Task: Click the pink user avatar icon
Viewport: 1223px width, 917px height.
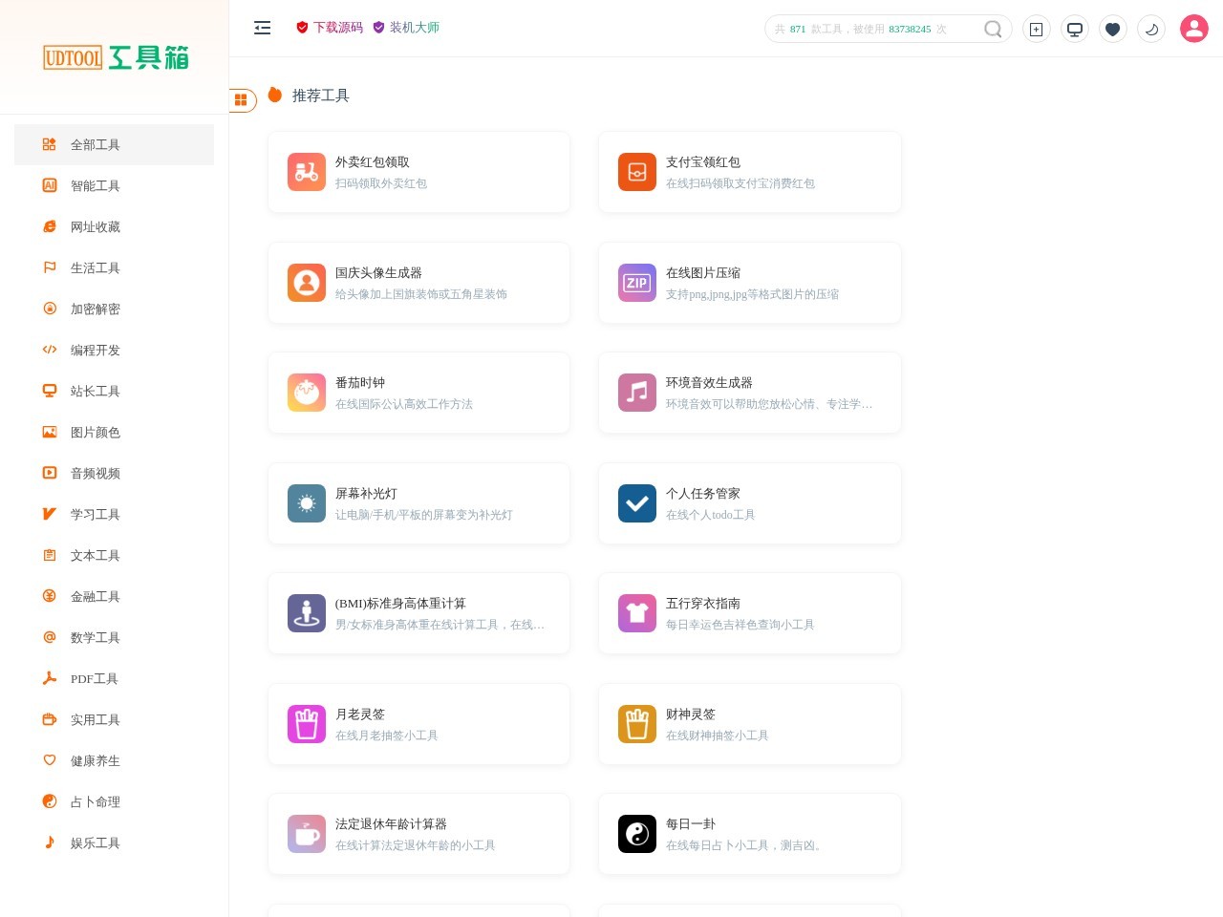Action: coord(1194,29)
